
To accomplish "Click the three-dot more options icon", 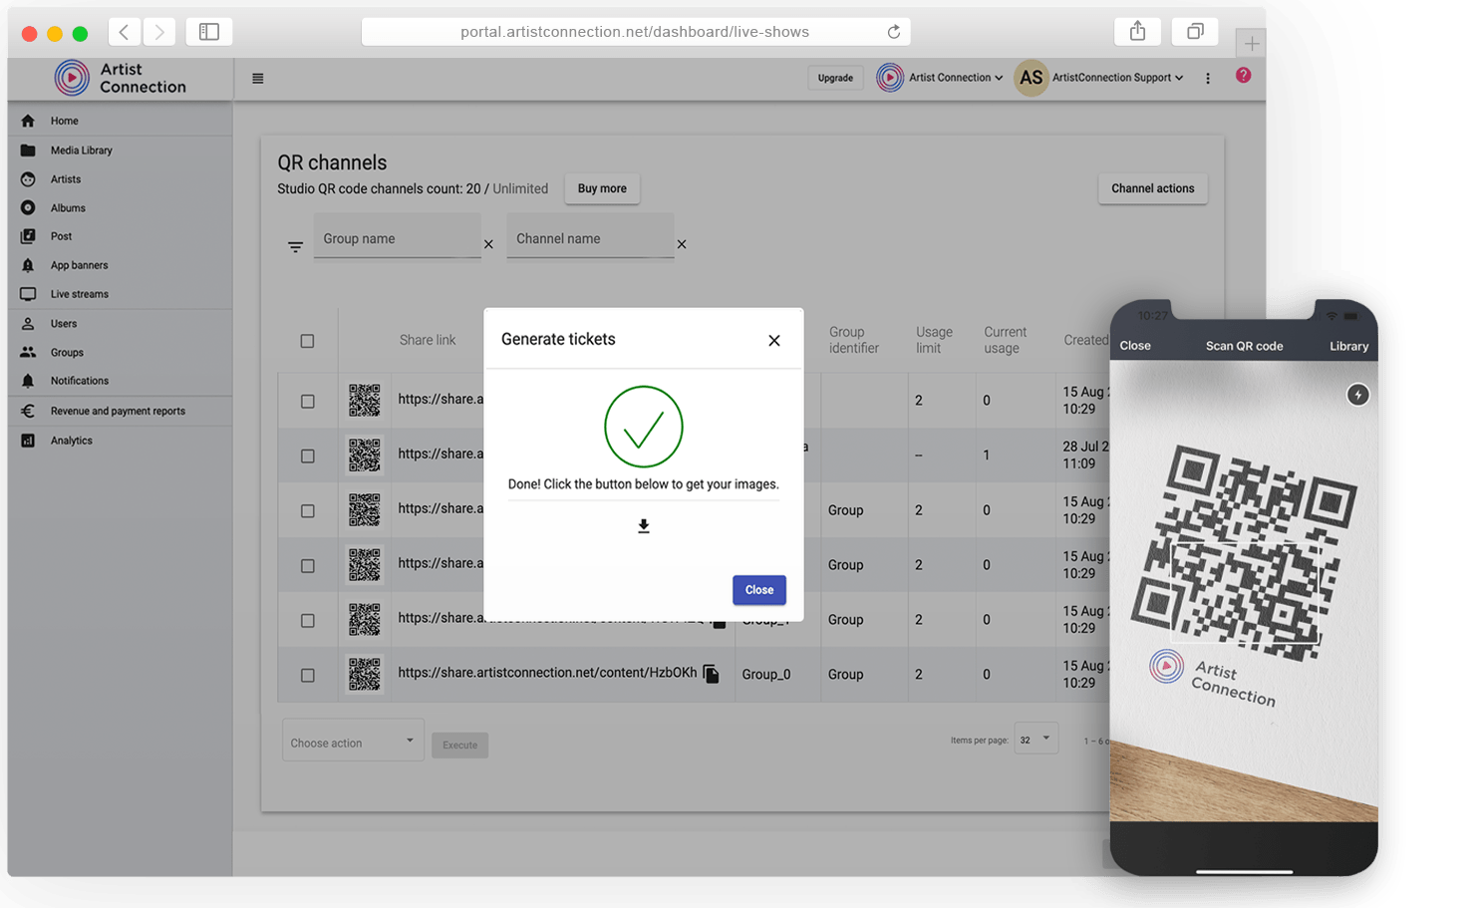I will click(x=1208, y=79).
